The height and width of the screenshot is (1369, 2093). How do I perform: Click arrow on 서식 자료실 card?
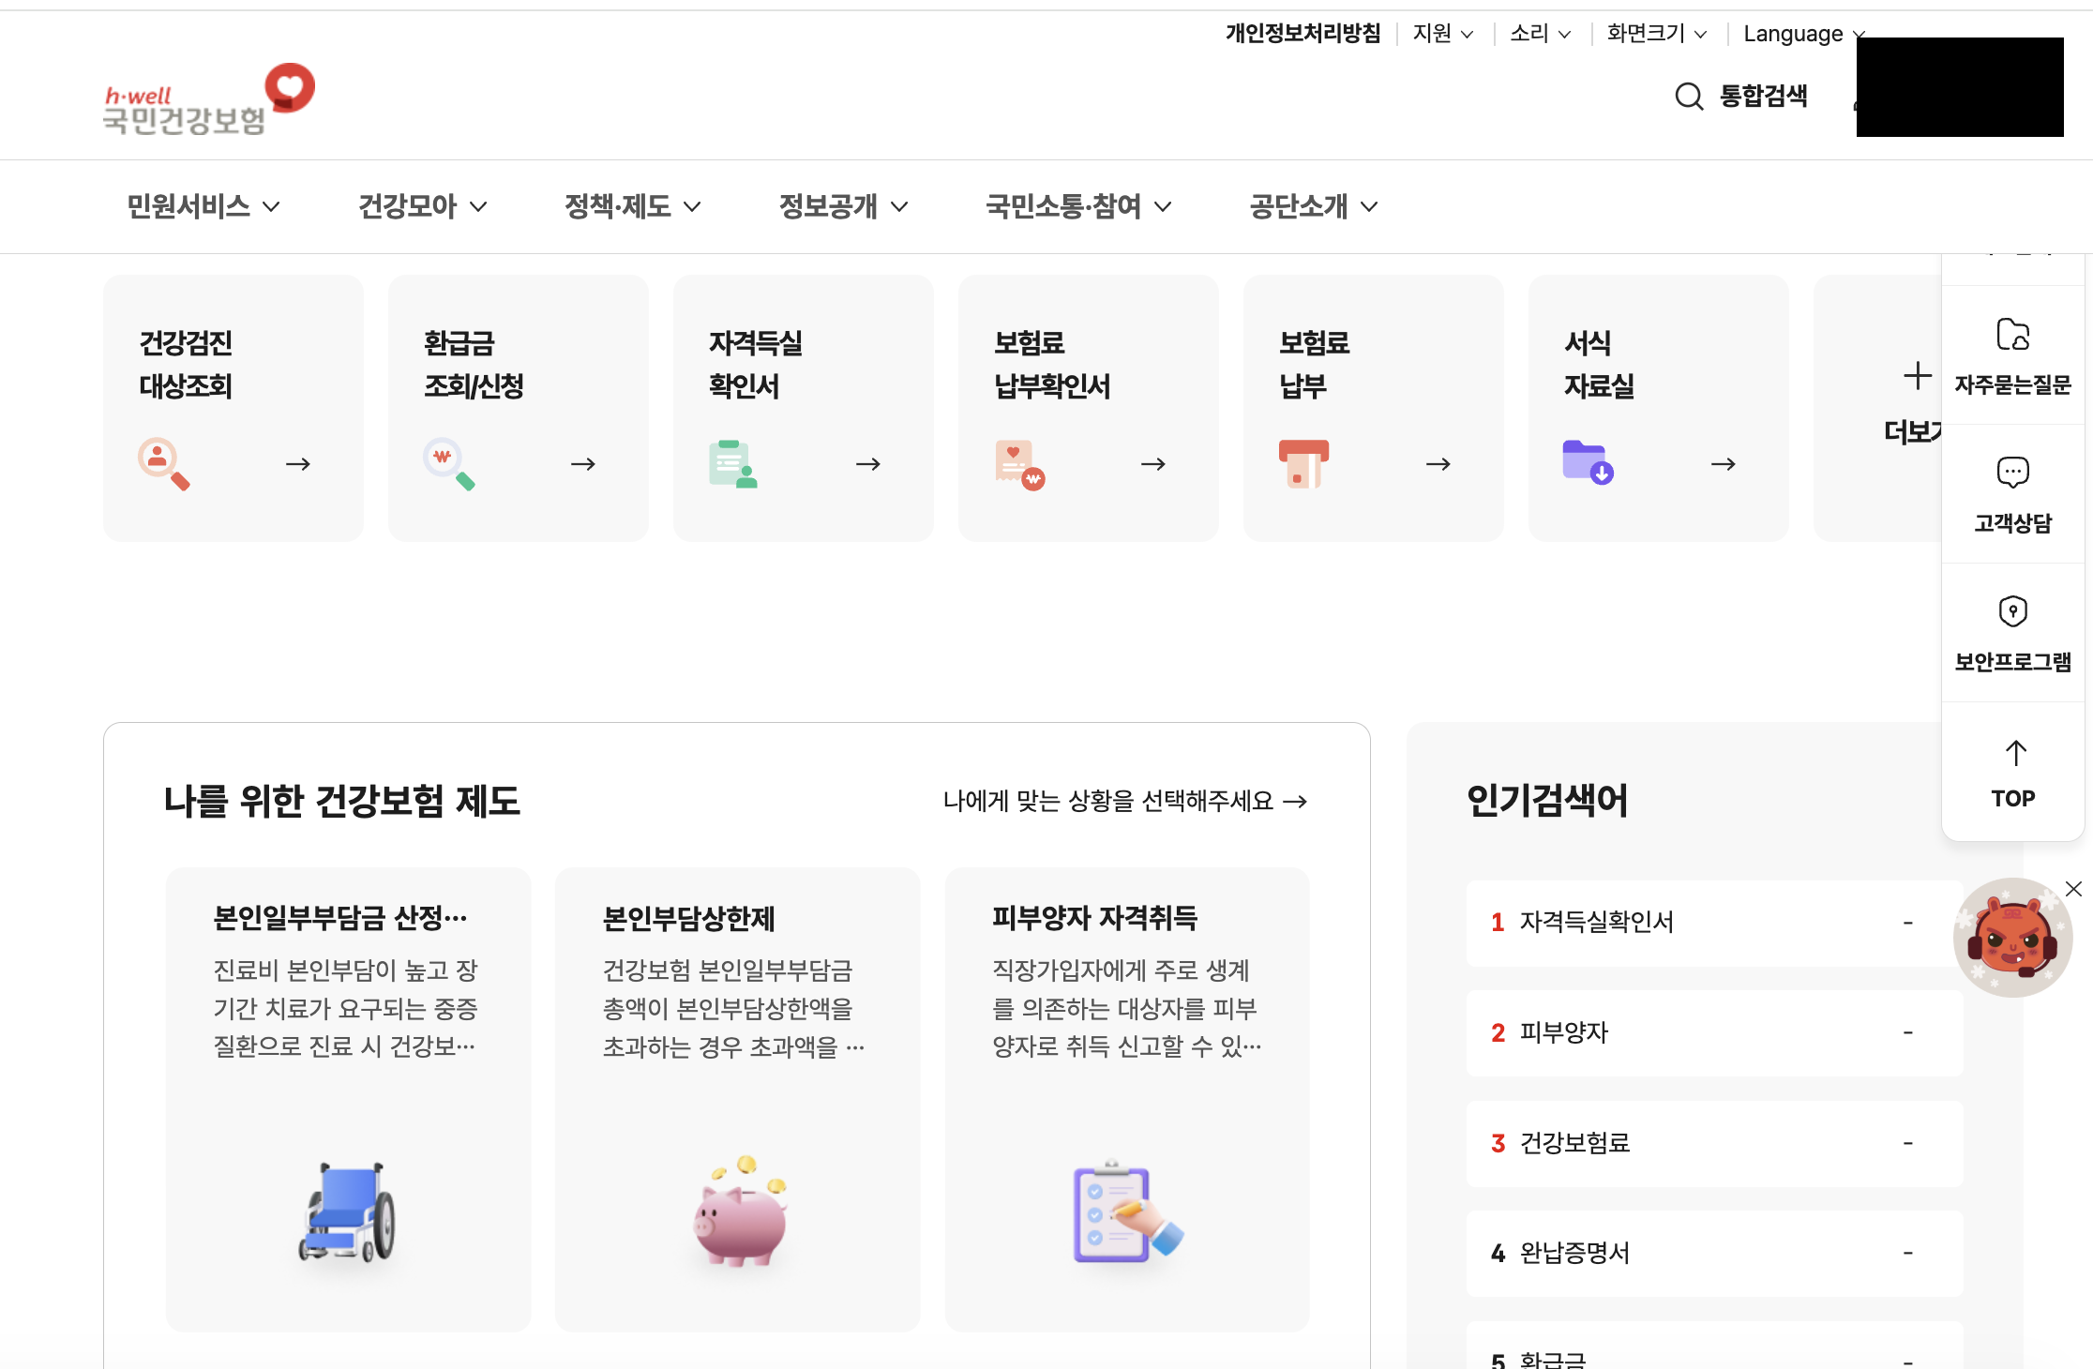coord(1724,464)
